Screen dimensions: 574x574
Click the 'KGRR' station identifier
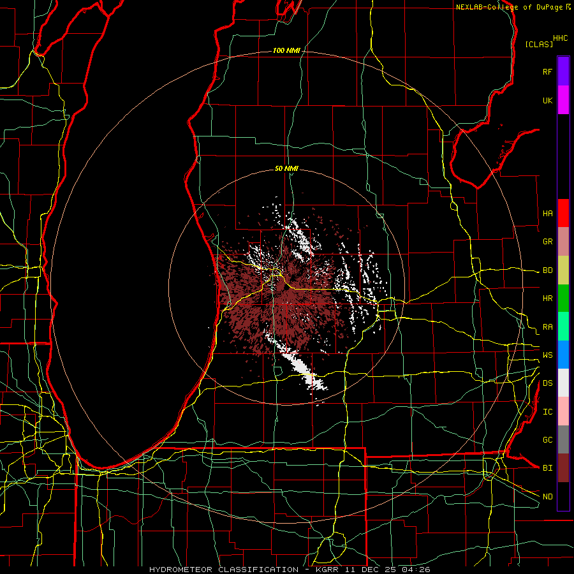(326, 570)
